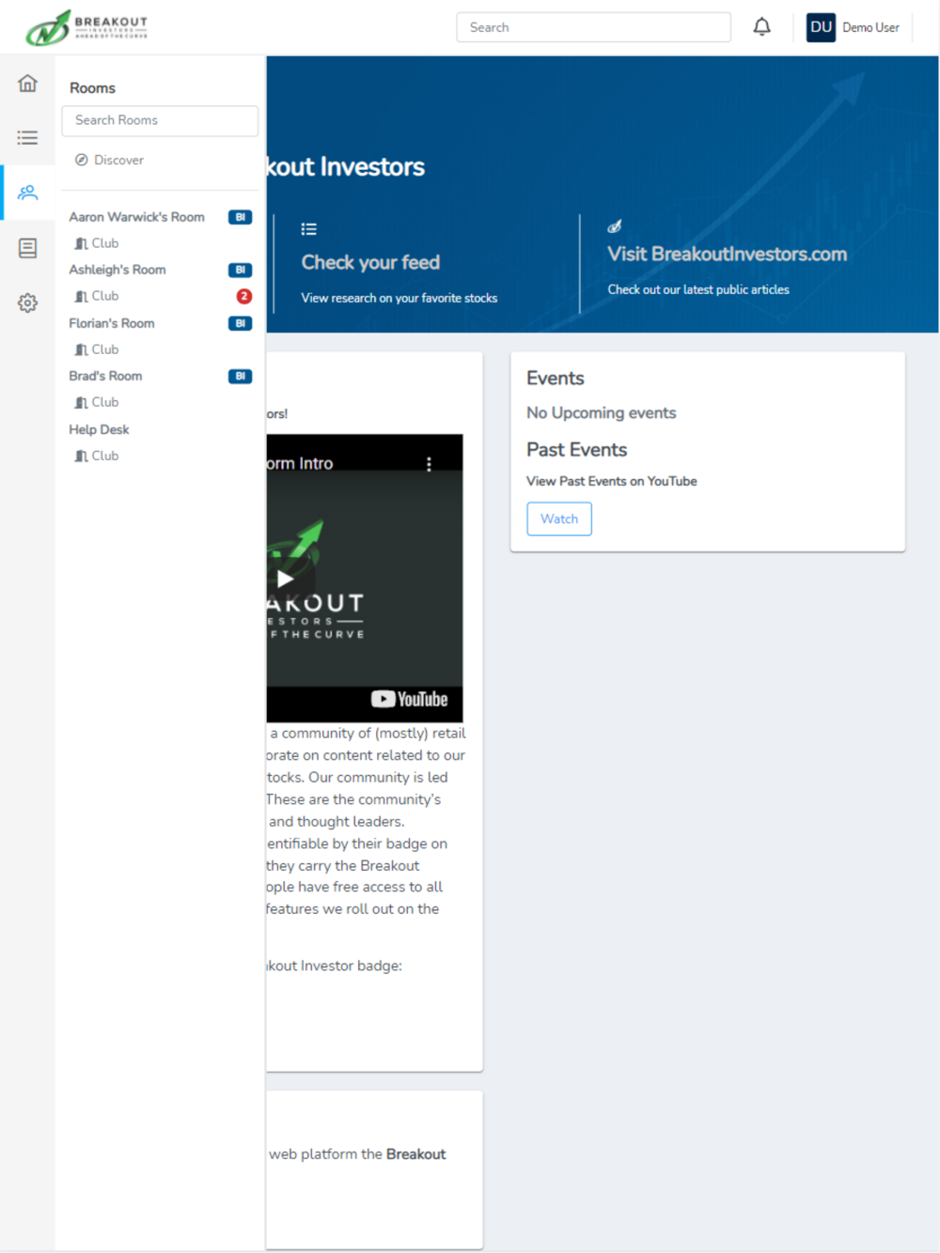This screenshot has width=940, height=1253.
Task: Play the platform intro video
Action: click(x=285, y=579)
